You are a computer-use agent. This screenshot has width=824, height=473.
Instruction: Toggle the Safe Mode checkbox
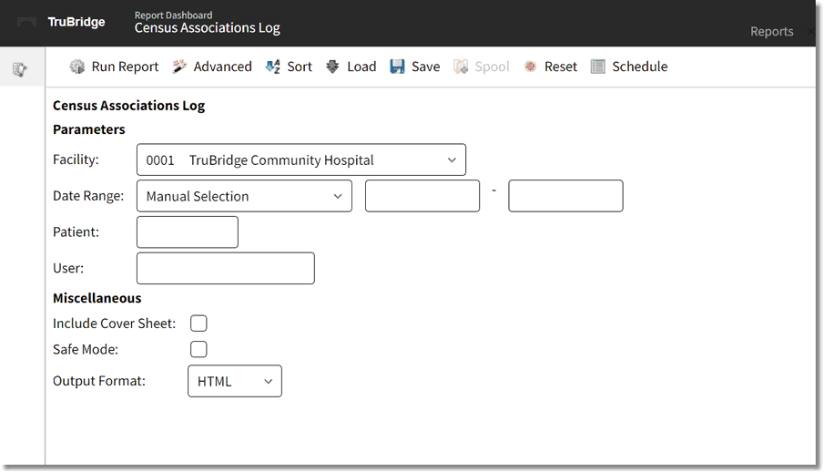(x=198, y=349)
